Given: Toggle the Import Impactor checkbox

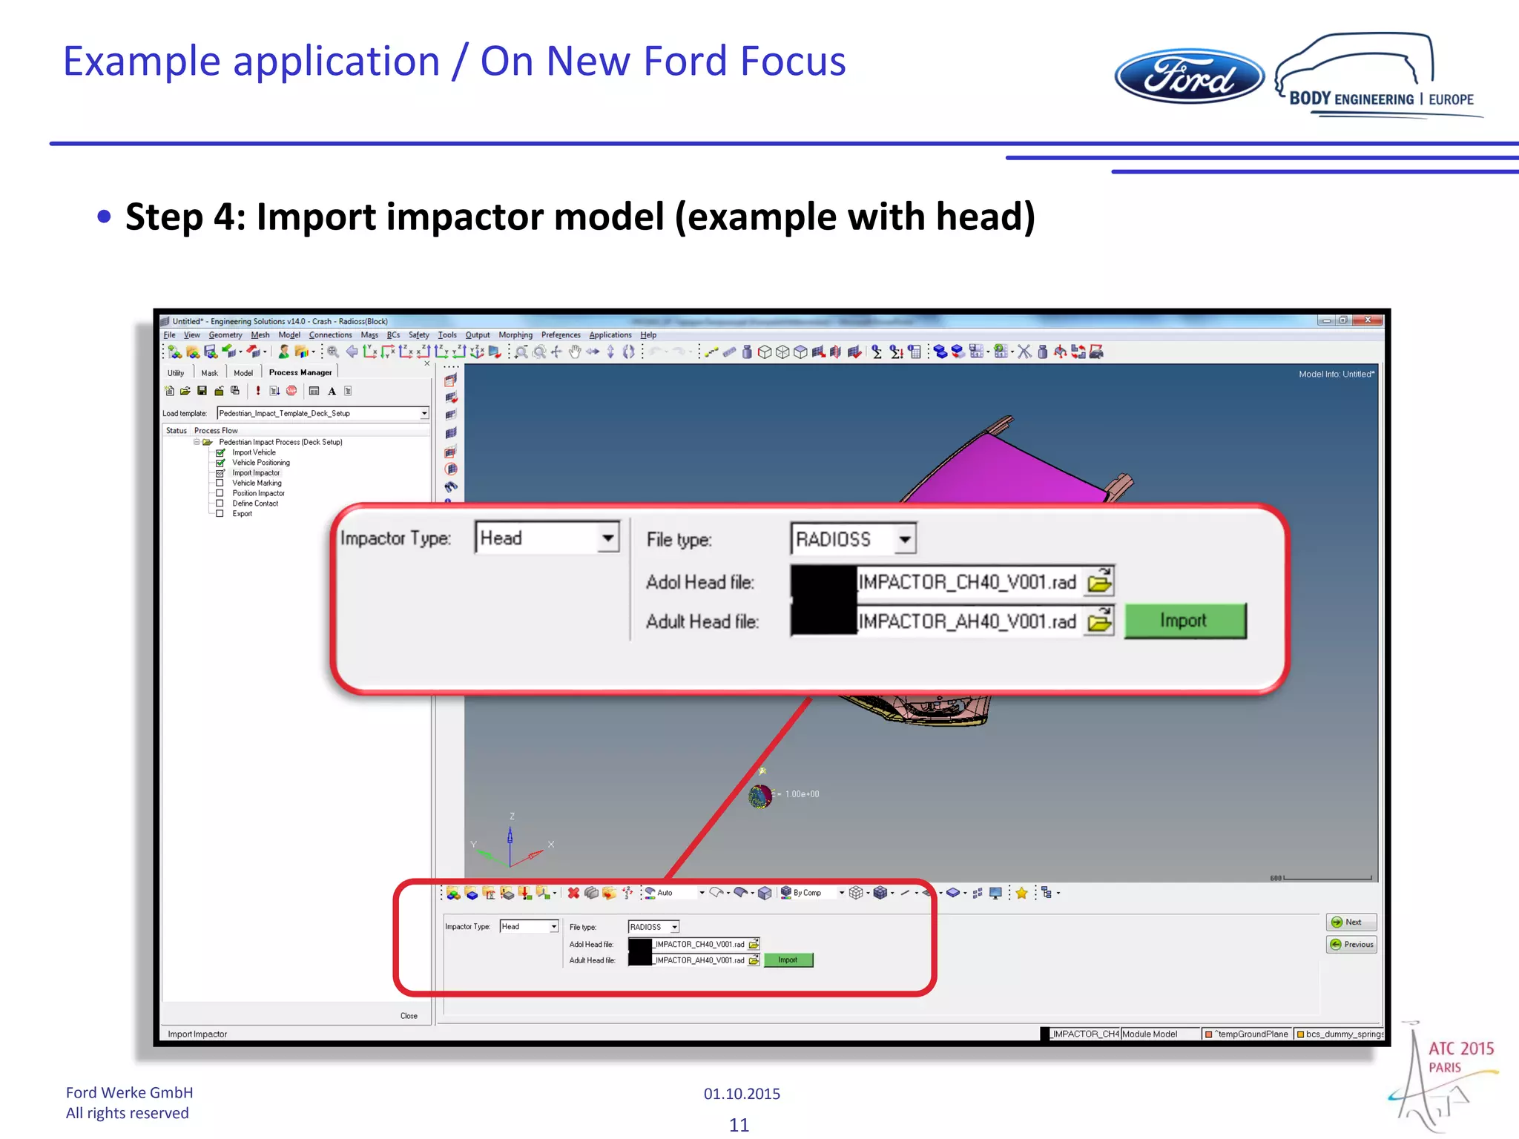Looking at the screenshot, I should point(220,473).
